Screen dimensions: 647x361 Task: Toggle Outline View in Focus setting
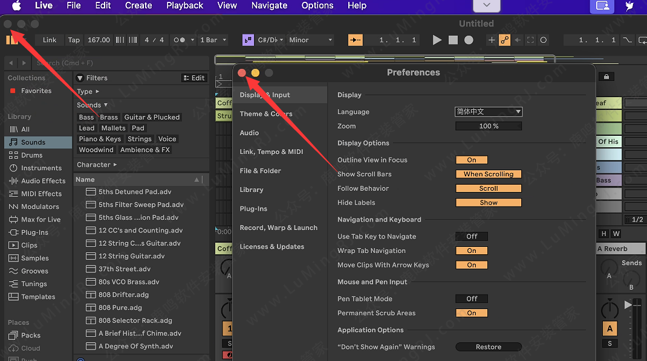pos(472,160)
